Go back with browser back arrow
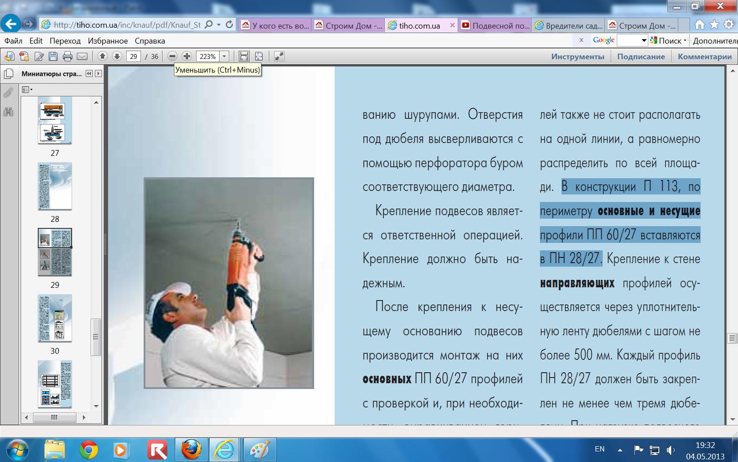The height and width of the screenshot is (462, 738). pos(11,24)
